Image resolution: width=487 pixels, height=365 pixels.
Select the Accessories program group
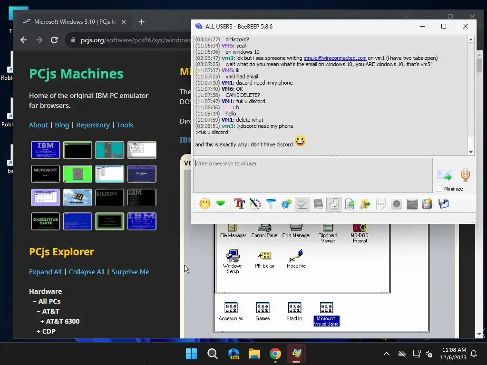tap(231, 311)
